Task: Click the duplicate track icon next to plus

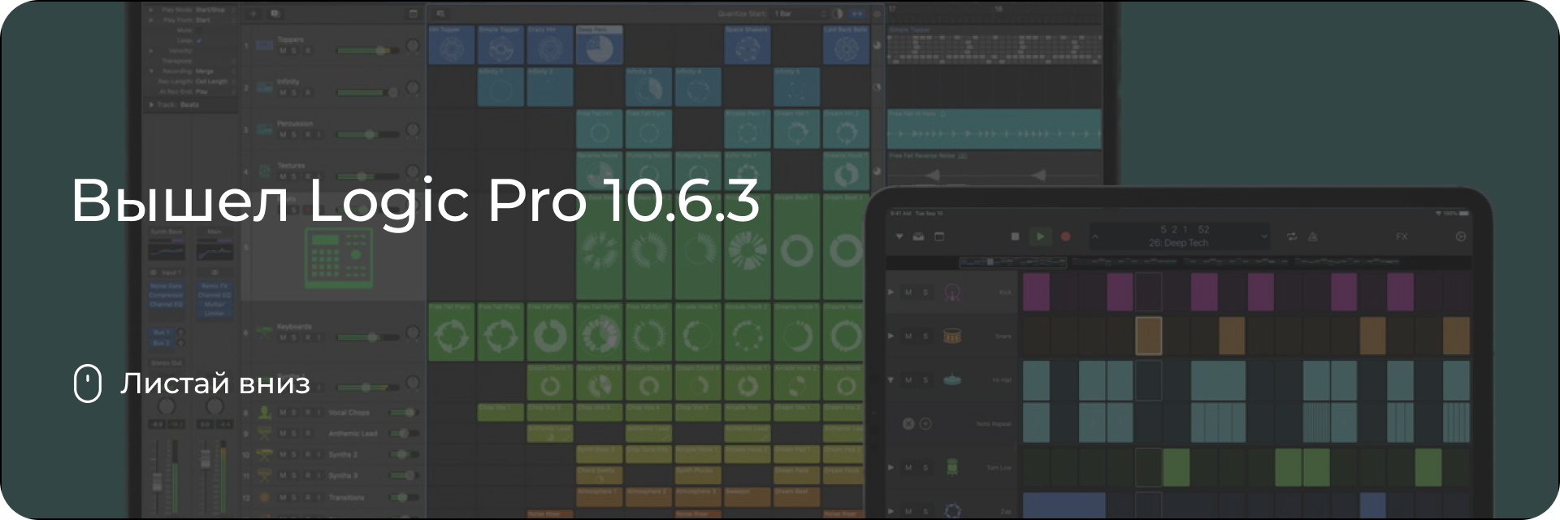Action: pos(275,14)
